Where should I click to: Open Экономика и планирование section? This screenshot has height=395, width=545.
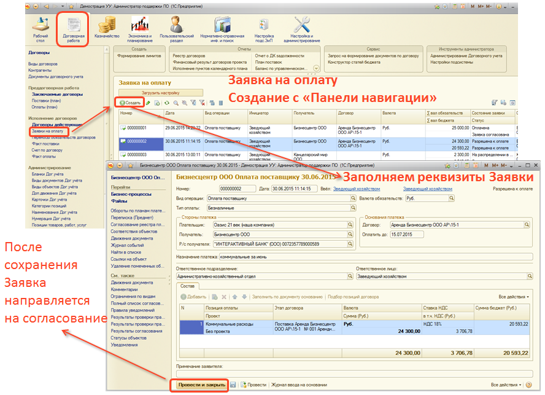pos(141,29)
